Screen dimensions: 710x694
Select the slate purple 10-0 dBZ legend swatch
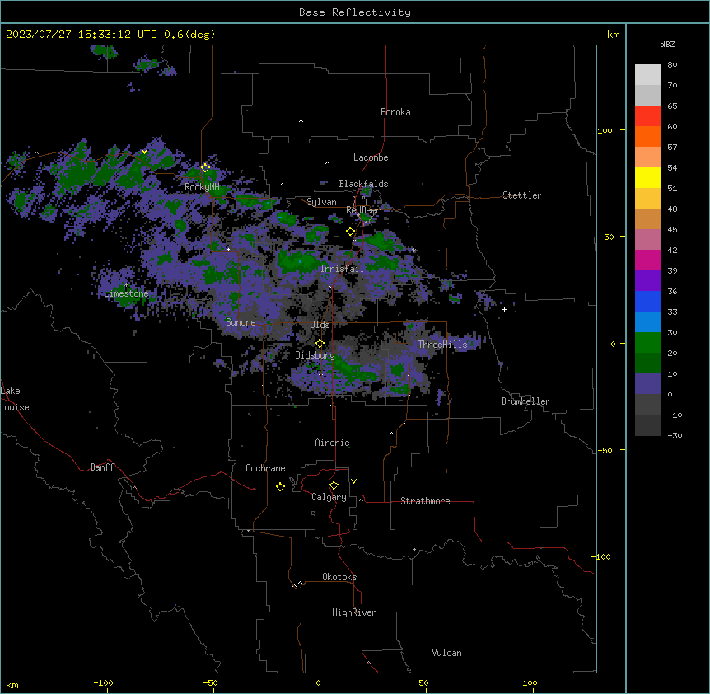click(647, 384)
